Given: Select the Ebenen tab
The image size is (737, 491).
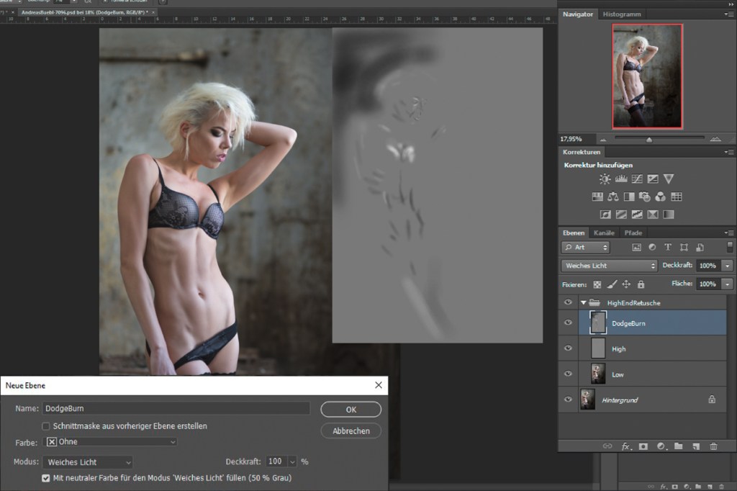Looking at the screenshot, I should 574,233.
